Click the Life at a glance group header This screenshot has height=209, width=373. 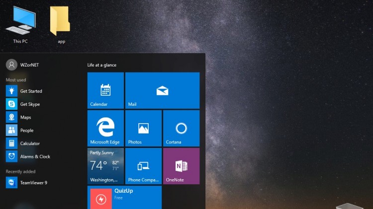(102, 65)
